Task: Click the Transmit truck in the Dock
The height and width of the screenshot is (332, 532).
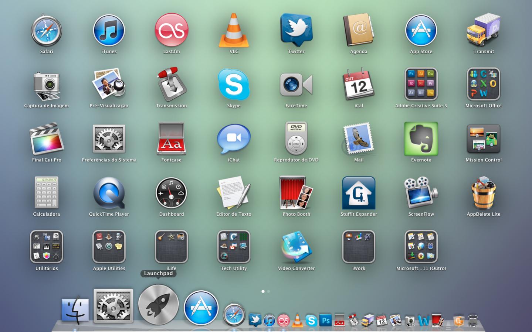Action: pyautogui.click(x=367, y=320)
